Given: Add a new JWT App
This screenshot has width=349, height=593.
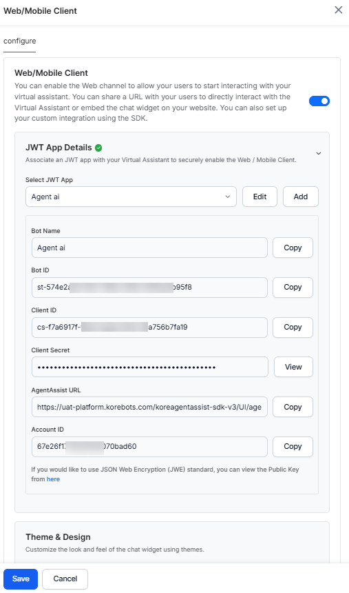Looking at the screenshot, I should pos(301,197).
